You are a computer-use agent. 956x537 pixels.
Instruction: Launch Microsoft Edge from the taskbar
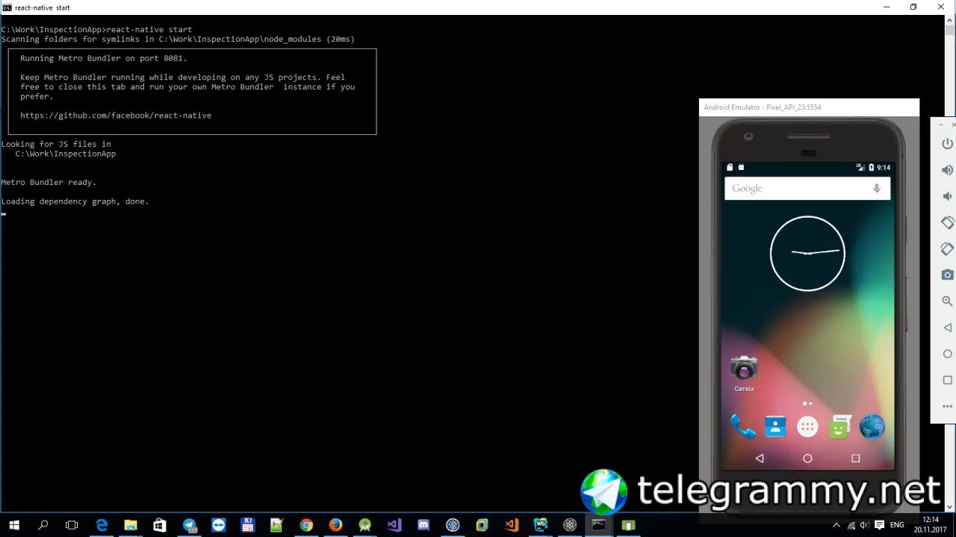102,525
